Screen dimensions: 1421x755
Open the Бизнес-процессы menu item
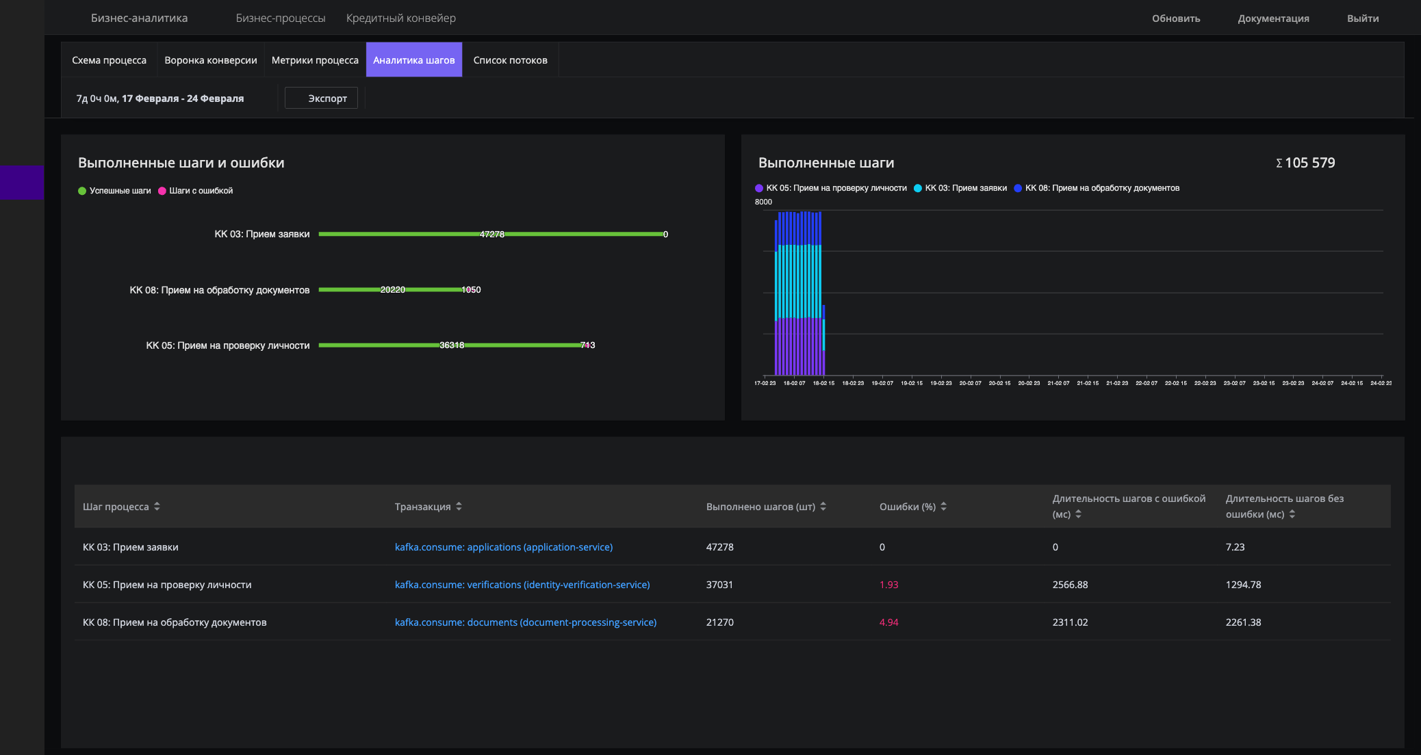(x=281, y=18)
